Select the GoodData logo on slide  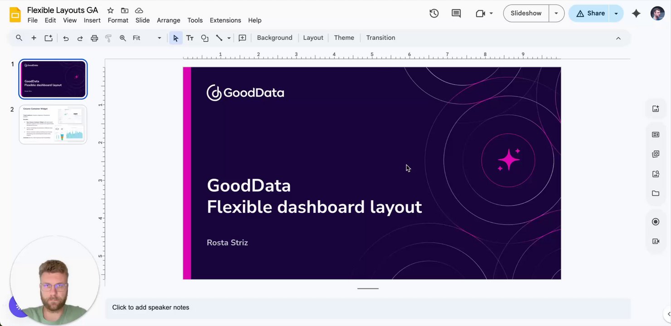(245, 93)
